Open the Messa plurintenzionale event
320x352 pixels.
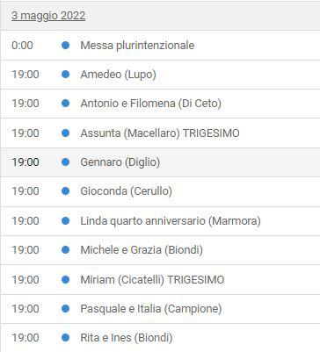pyautogui.click(x=137, y=46)
